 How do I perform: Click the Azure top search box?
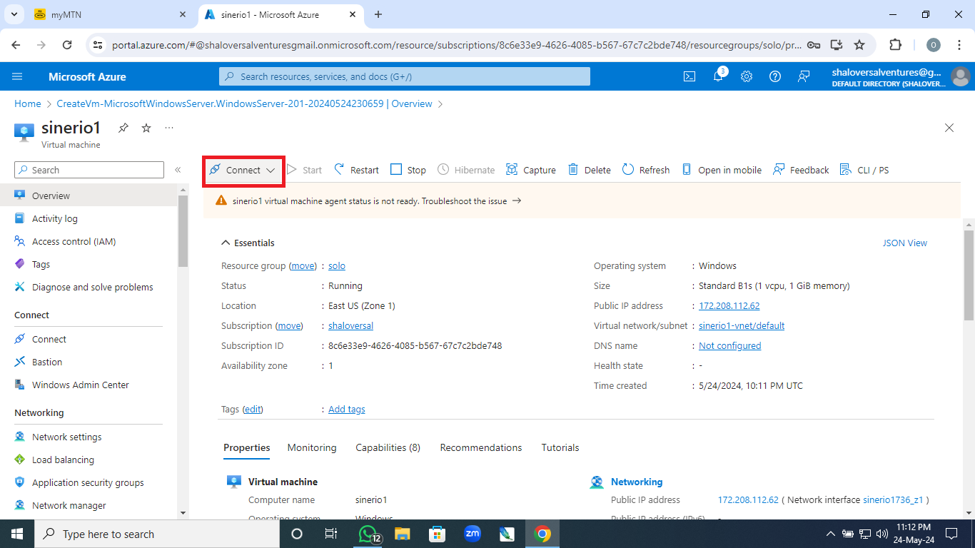coord(405,76)
